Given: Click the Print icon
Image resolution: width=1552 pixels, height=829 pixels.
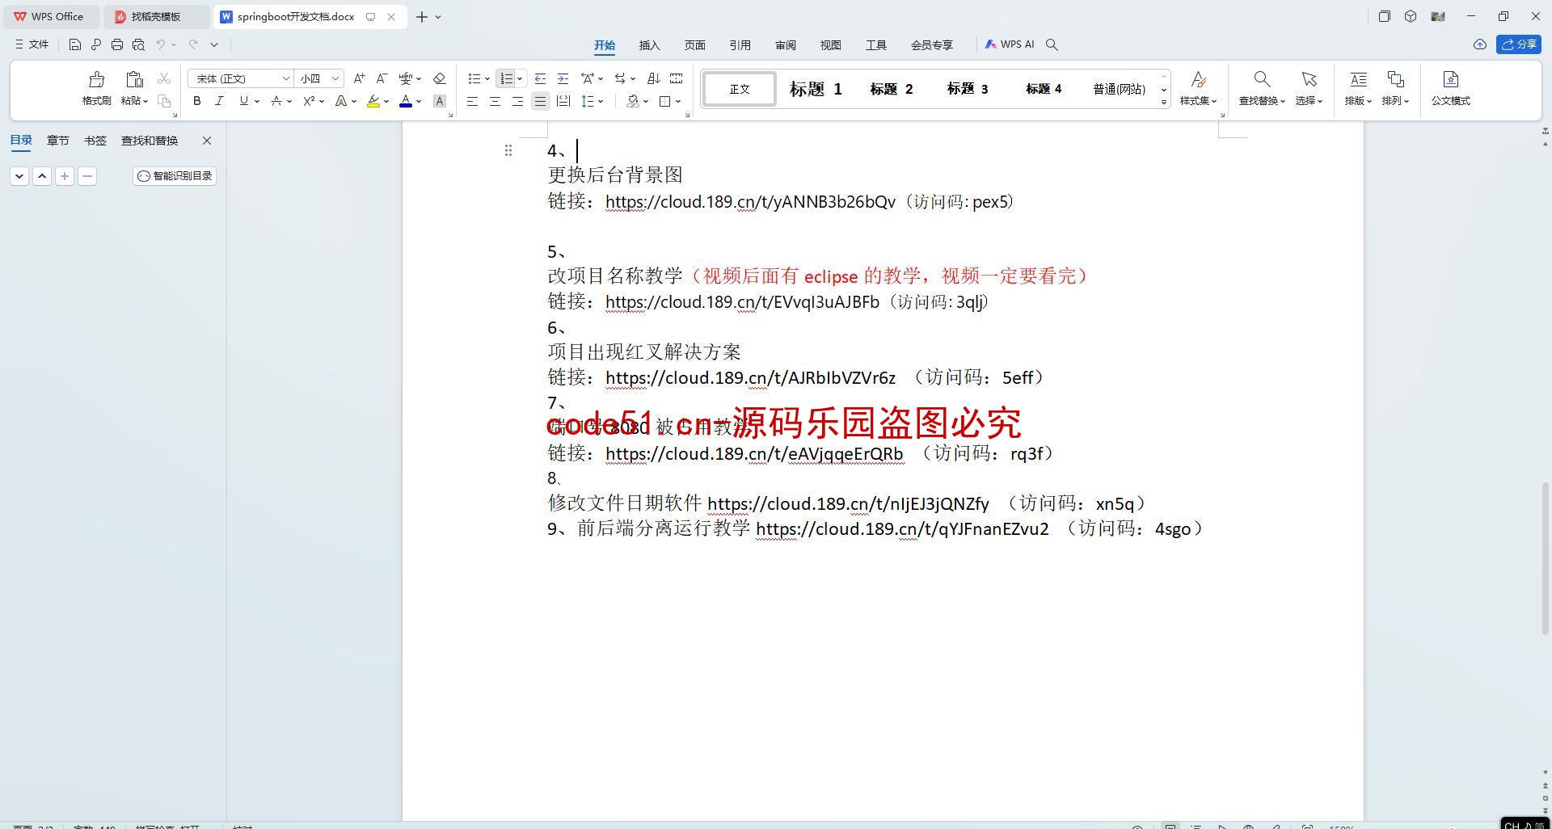Looking at the screenshot, I should point(117,44).
